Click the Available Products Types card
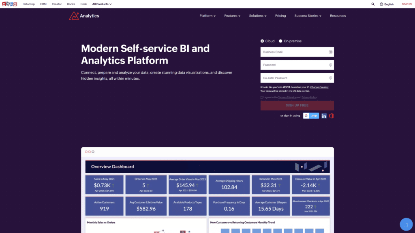The width and height of the screenshot is (415, 233). pos(187,206)
